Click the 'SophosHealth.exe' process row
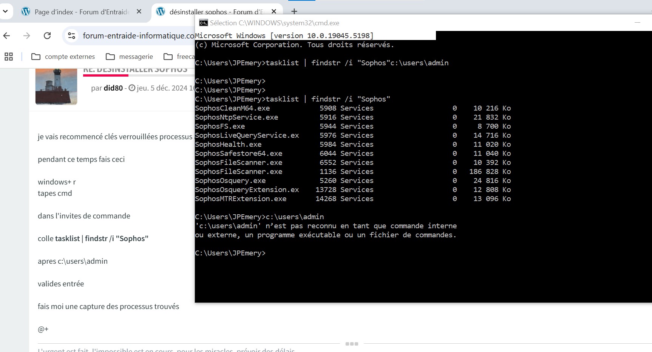 coord(353,144)
